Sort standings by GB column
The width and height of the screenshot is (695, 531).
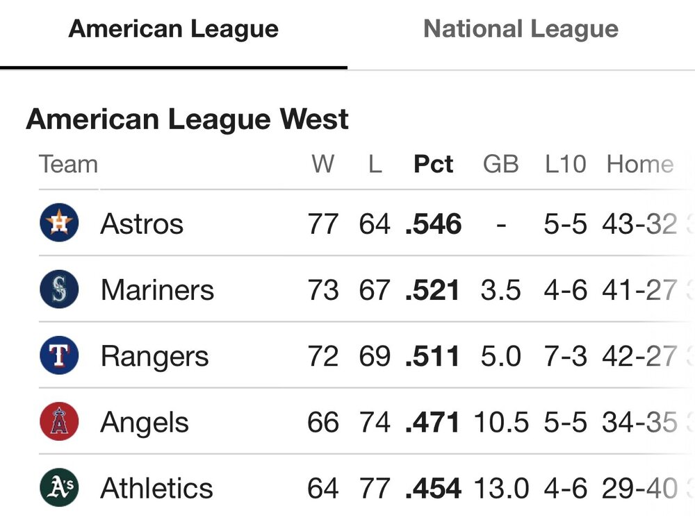[500, 165]
